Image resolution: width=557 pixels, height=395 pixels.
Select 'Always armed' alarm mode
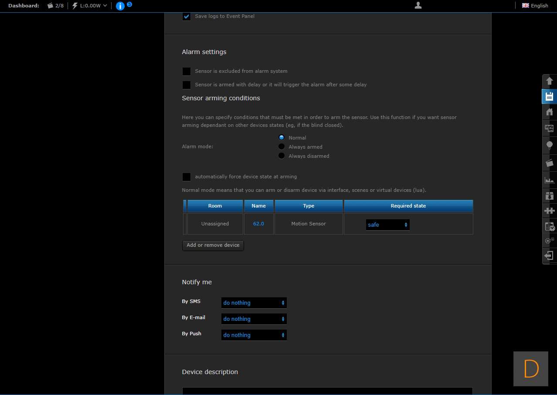click(x=282, y=147)
